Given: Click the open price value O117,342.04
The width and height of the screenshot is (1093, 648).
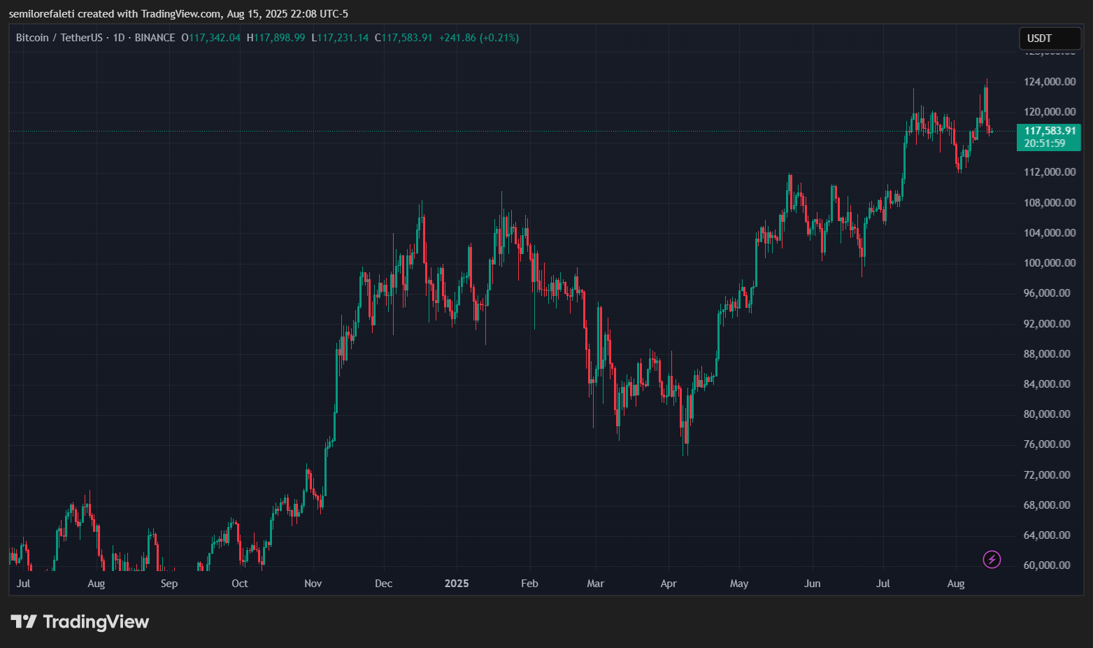Looking at the screenshot, I should point(210,38).
